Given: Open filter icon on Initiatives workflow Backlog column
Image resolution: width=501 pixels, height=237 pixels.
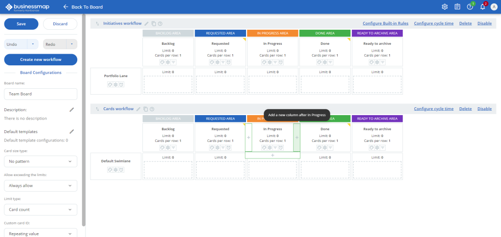Looking at the screenshot, I should click(173, 62).
